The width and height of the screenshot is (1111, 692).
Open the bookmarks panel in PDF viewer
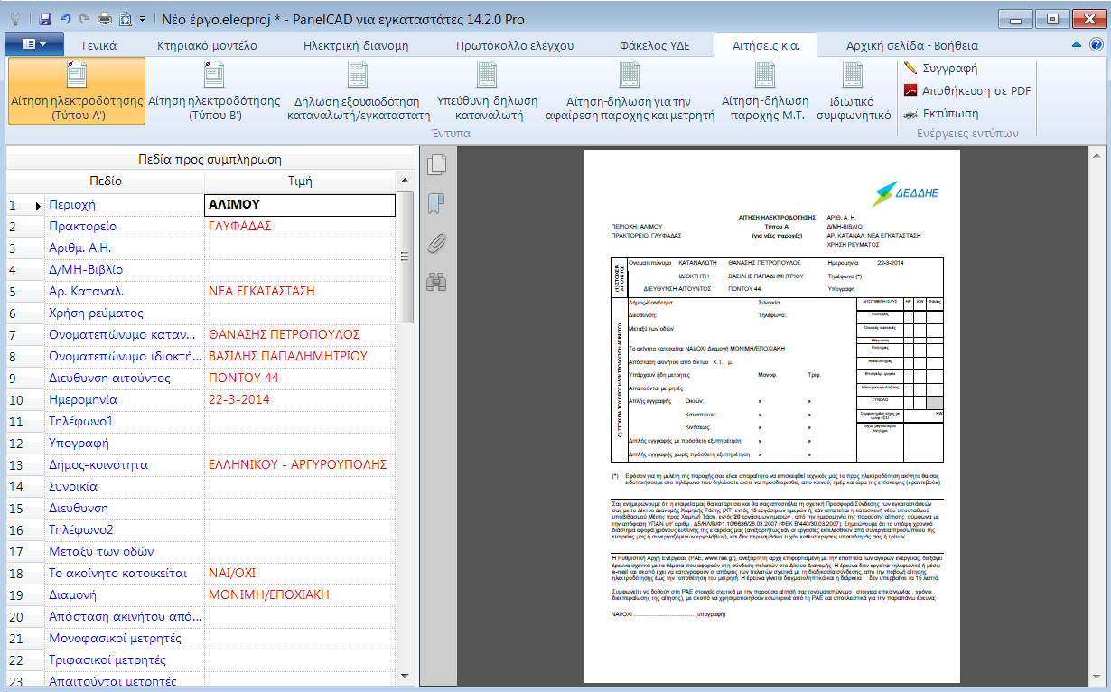pos(437,203)
